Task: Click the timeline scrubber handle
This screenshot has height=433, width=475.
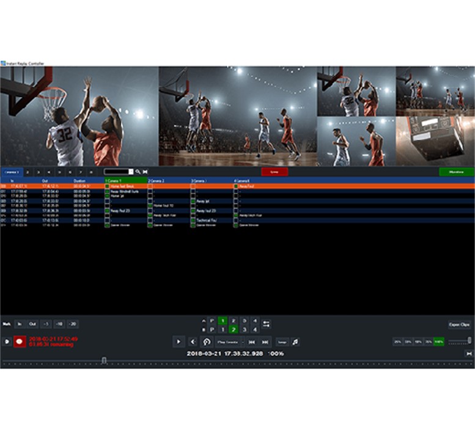Action: 104,360
